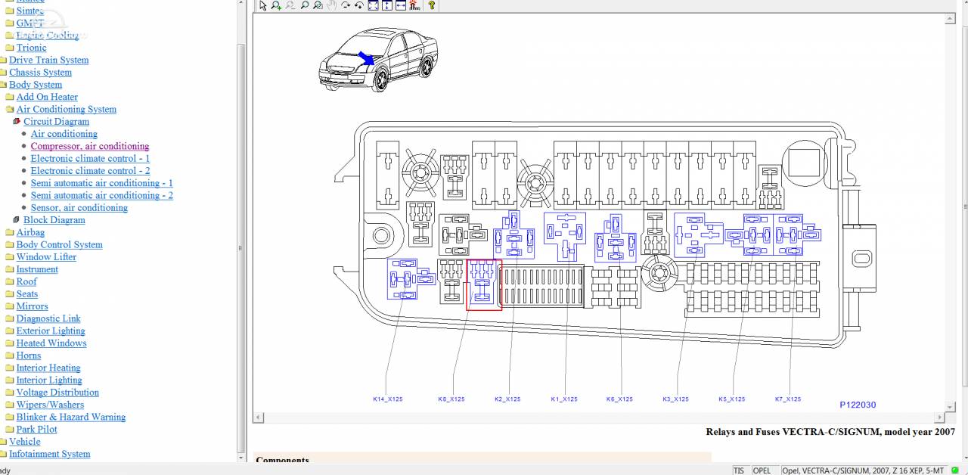Click the zoom in magnifier tool
968x475 pixels.
coord(276,5)
